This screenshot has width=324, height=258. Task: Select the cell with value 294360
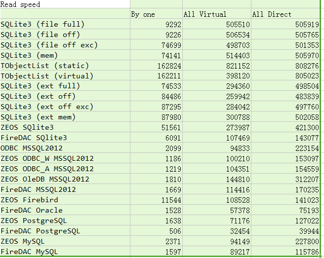click(217, 86)
